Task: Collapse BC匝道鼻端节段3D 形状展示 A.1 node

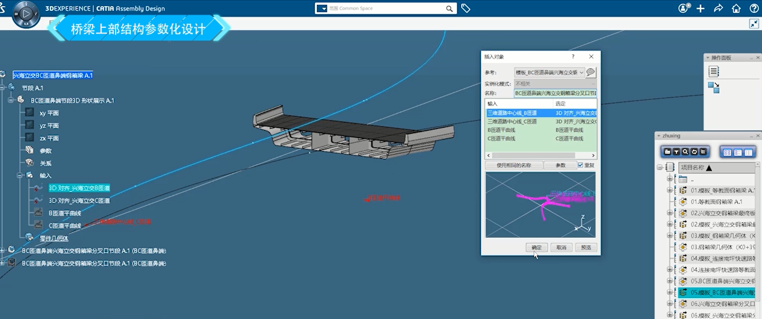Action: [x=10, y=100]
